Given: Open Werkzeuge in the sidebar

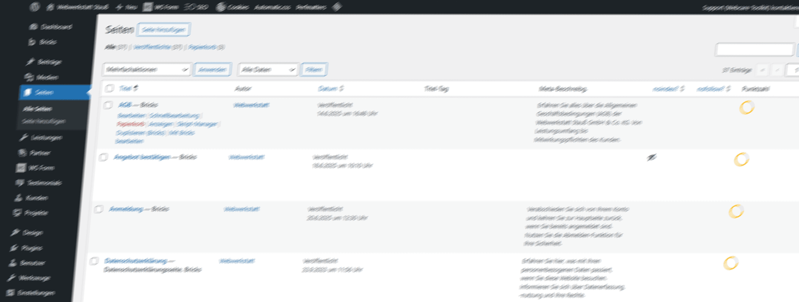Looking at the screenshot, I should click(29, 278).
